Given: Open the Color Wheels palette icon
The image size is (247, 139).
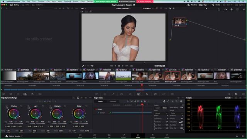Looking at the screenshot, I should [x=18, y=94].
